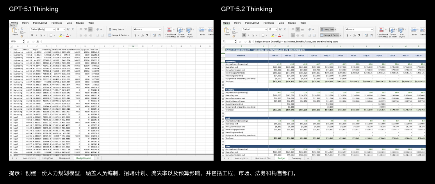Viewport: 435px width, 184px height.
Task: Click the Format Painter brush in GPT-5.1 window
Action: pos(22,36)
